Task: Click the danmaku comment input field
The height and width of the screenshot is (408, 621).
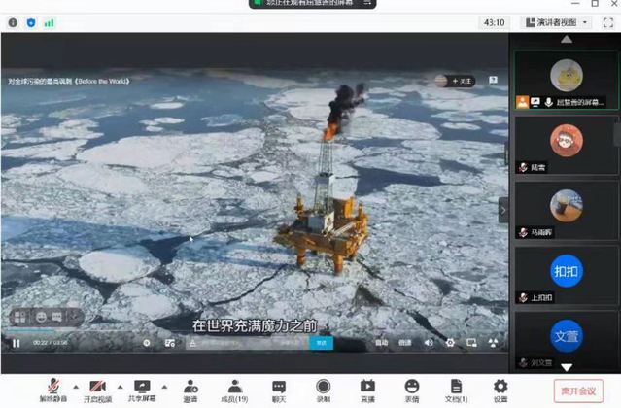Action: 248,343
